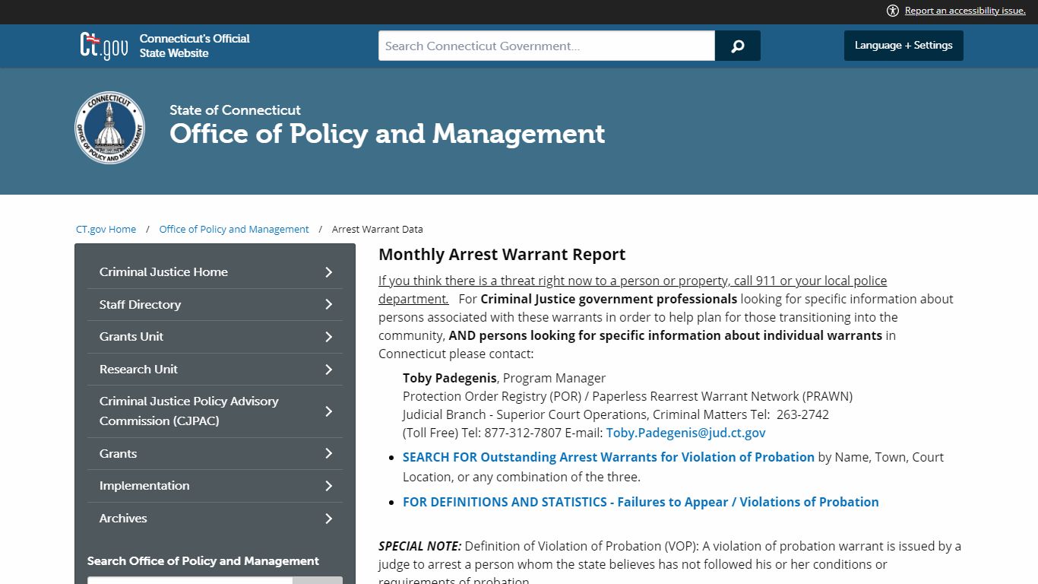Click the CT.gov logo
Image resolution: width=1038 pixels, height=584 pixels.
coord(104,46)
